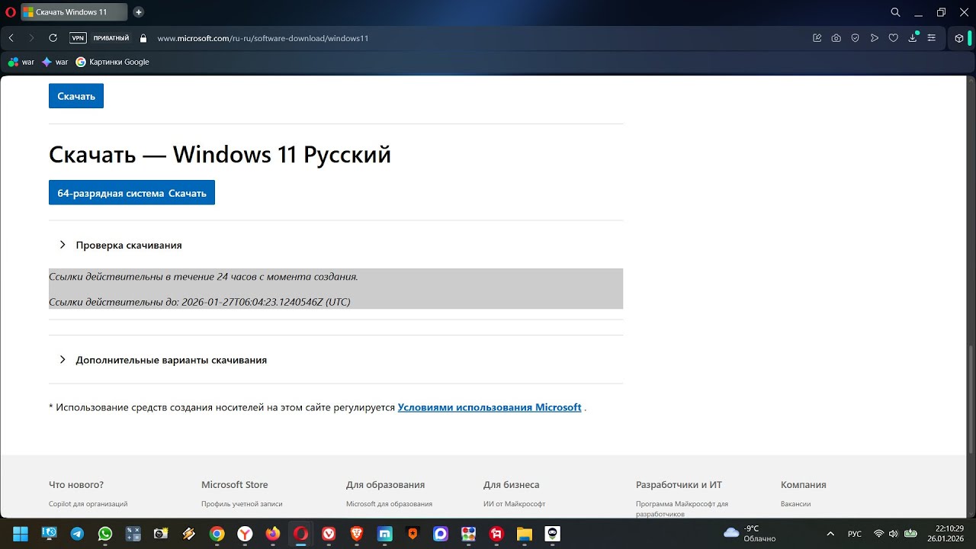The width and height of the screenshot is (976, 549).
Task: Click validity line ending with (UTC)
Action: pos(200,302)
